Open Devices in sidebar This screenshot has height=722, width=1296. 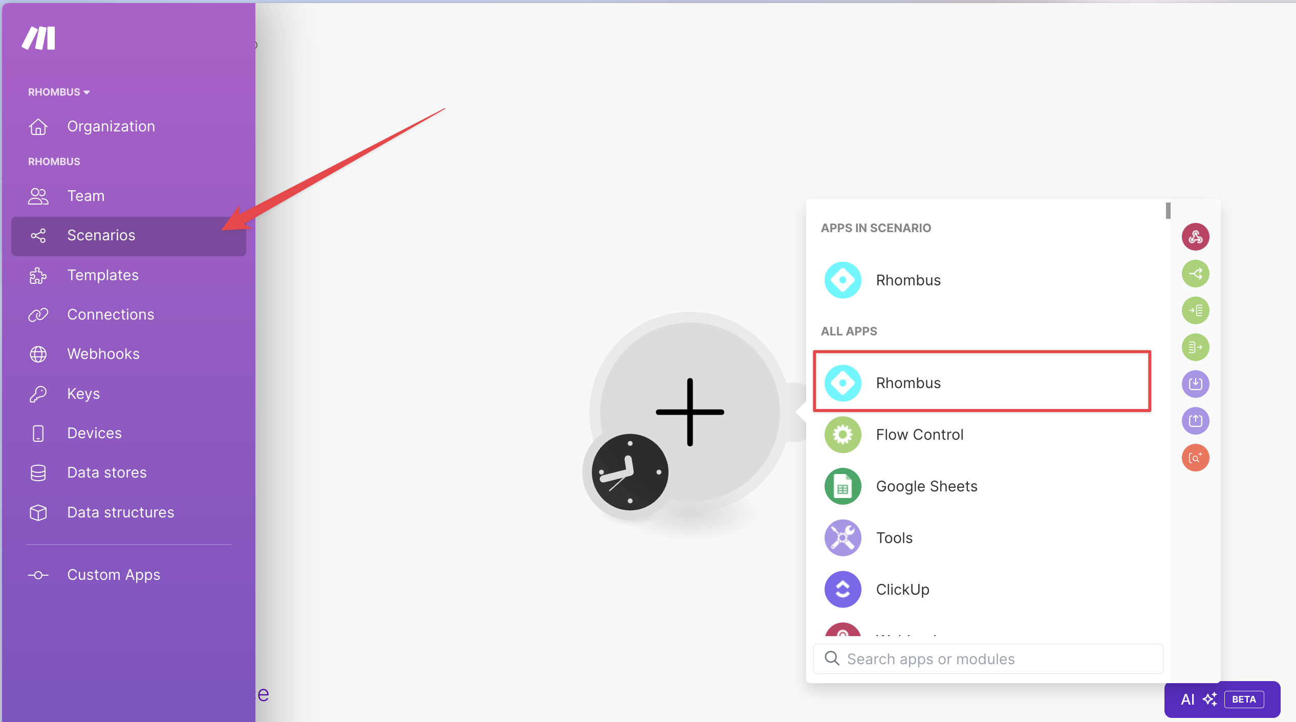128,433
